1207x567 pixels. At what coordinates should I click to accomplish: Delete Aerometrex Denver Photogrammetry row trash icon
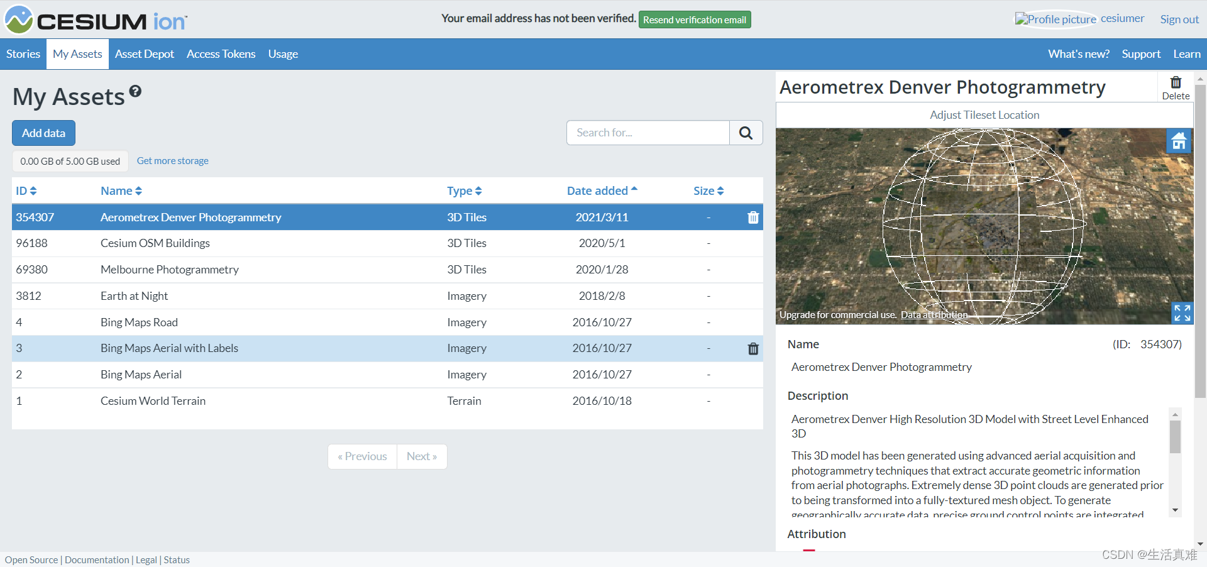pyautogui.click(x=753, y=217)
